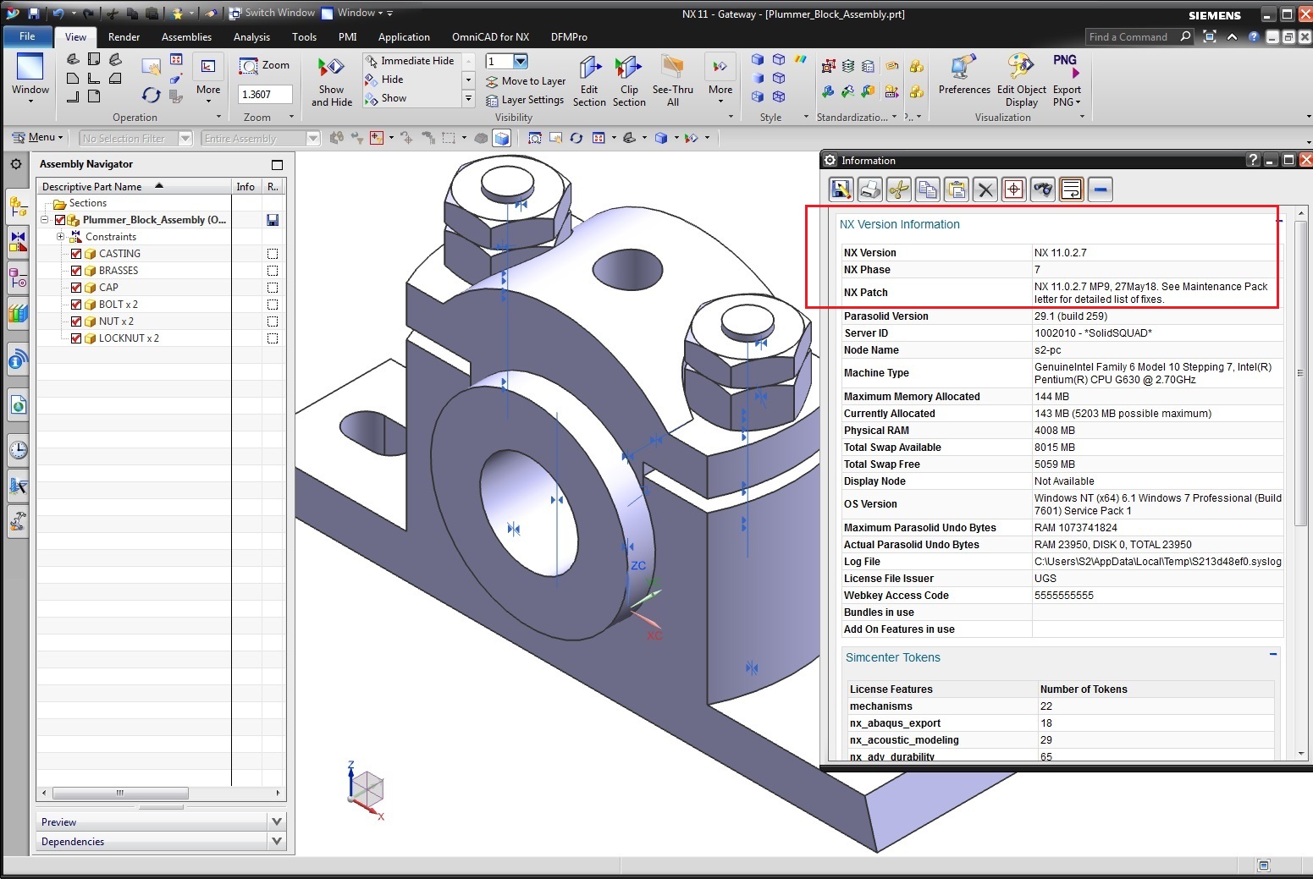Open the Constraint Navigator sidebar tab
The height and width of the screenshot is (879, 1313).
point(18,241)
